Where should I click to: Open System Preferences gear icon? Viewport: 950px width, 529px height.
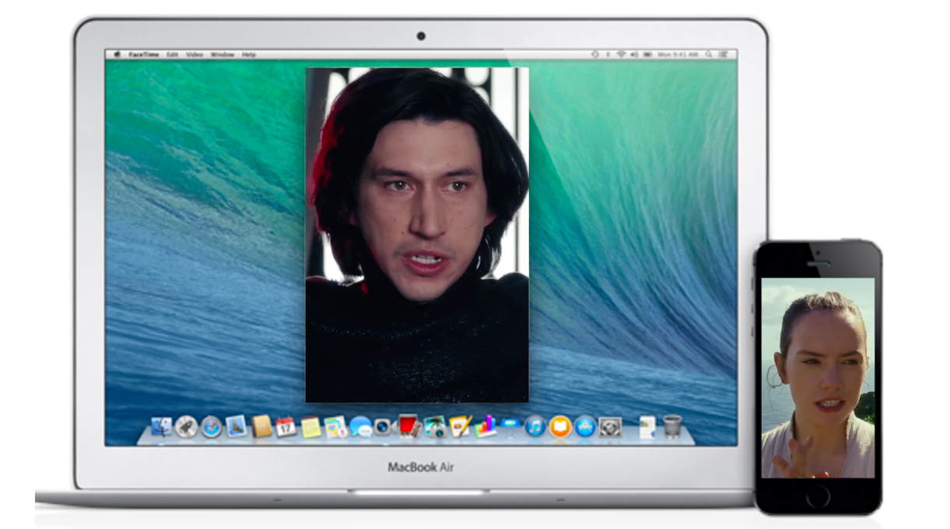[x=610, y=426]
